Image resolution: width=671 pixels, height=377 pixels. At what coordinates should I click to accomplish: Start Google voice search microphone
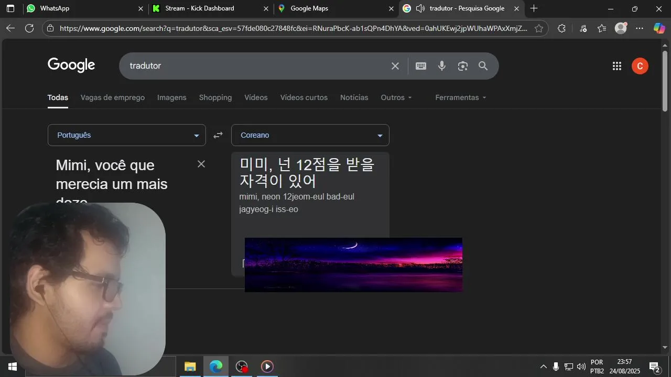point(442,66)
